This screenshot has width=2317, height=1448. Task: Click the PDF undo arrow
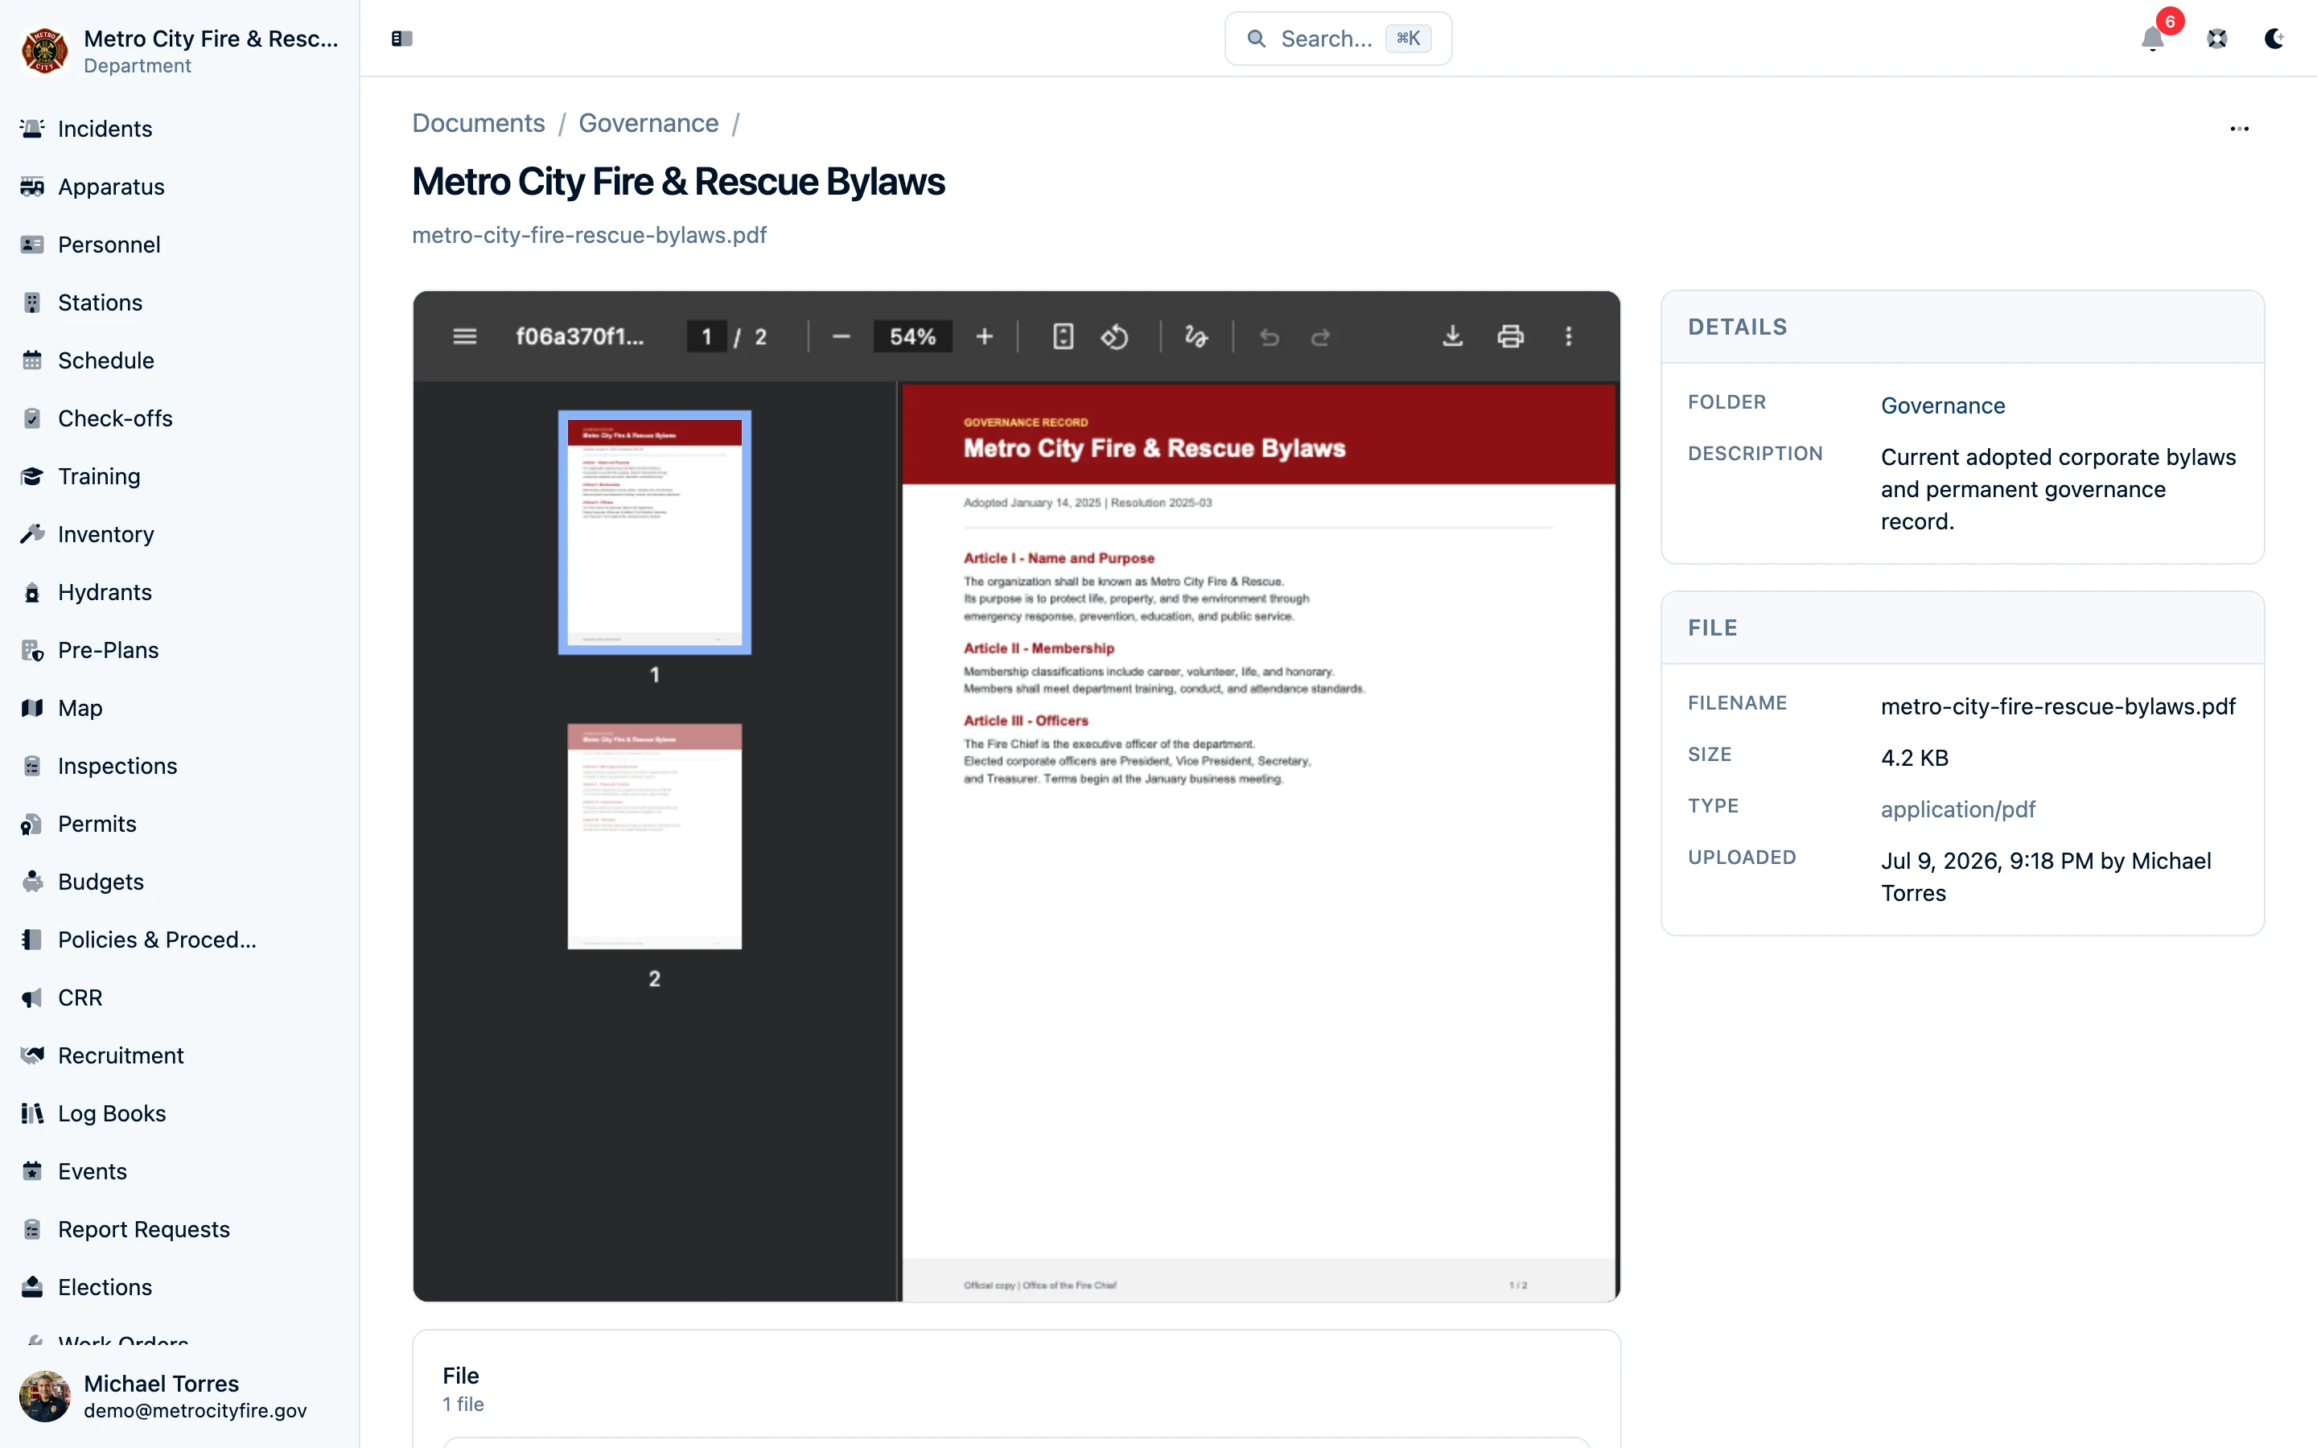[1269, 336]
